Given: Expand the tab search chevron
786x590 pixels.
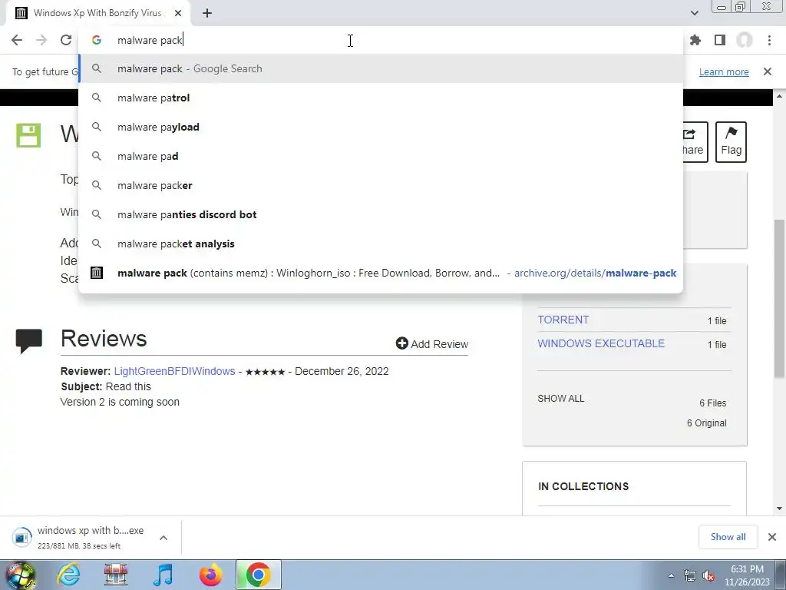Looking at the screenshot, I should 694,13.
